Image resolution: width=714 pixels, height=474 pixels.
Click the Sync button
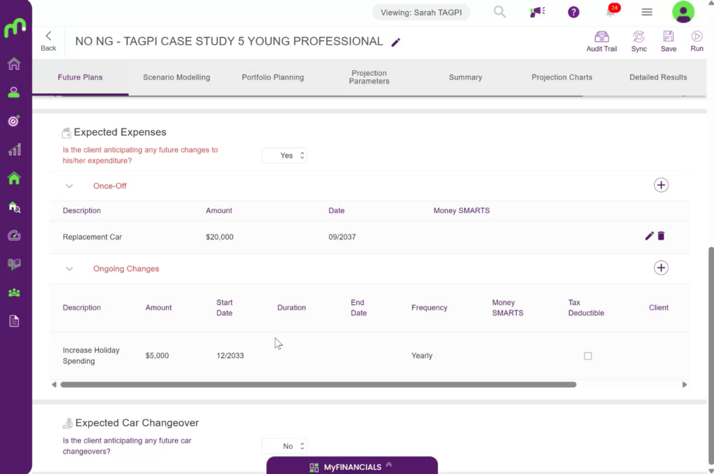pos(639,41)
